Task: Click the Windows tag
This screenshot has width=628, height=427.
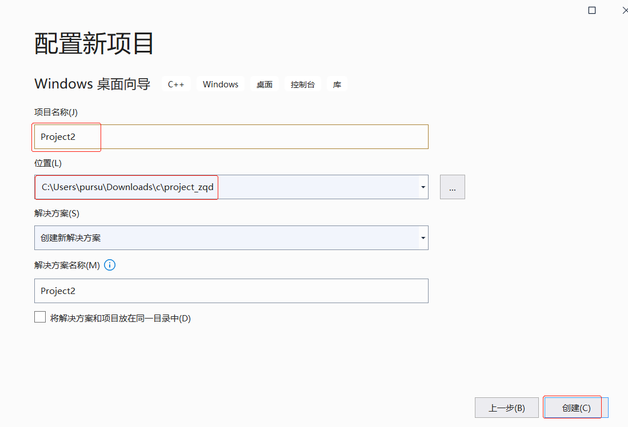Action: pyautogui.click(x=220, y=84)
